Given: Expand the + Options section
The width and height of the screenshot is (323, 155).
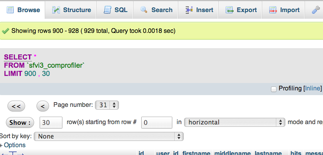Looking at the screenshot, I should coord(13,145).
